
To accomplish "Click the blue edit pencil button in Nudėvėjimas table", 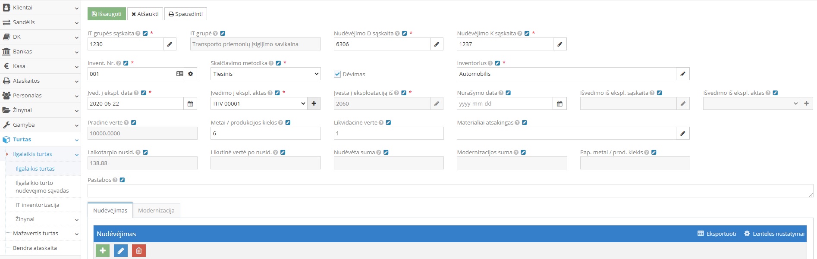I will pyautogui.click(x=121, y=250).
